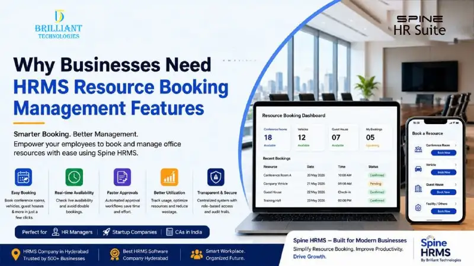
Task: Click the Easy Booking calendar icon
Action: (x=23, y=177)
